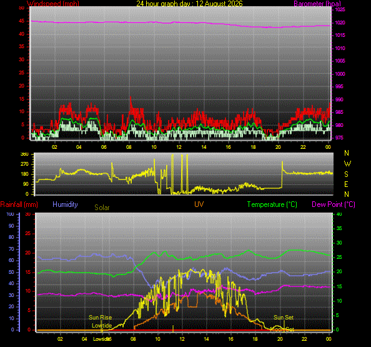The width and height of the screenshot is (371, 347).
Task: Click wind direction scale value 270
Action: click(x=24, y=164)
